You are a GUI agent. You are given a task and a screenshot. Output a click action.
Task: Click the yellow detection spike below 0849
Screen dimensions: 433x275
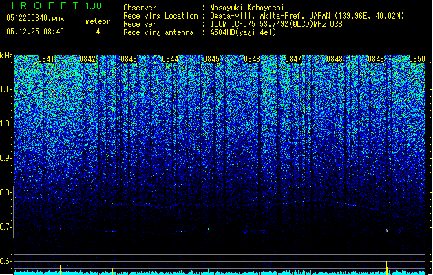point(387,267)
